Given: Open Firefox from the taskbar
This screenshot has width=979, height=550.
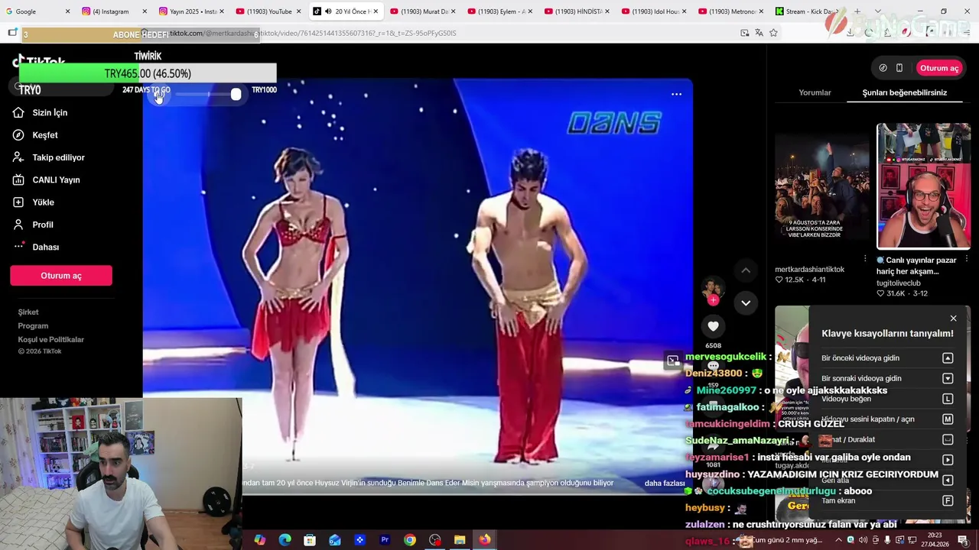Looking at the screenshot, I should (x=485, y=540).
